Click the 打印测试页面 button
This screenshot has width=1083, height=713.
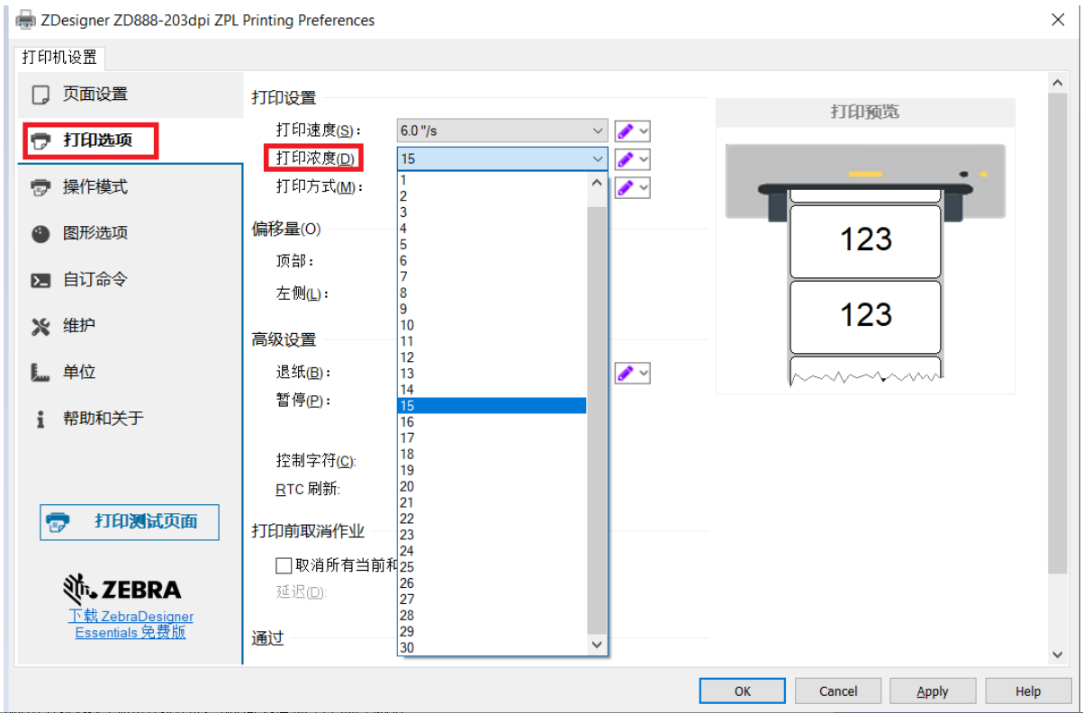coord(129,522)
